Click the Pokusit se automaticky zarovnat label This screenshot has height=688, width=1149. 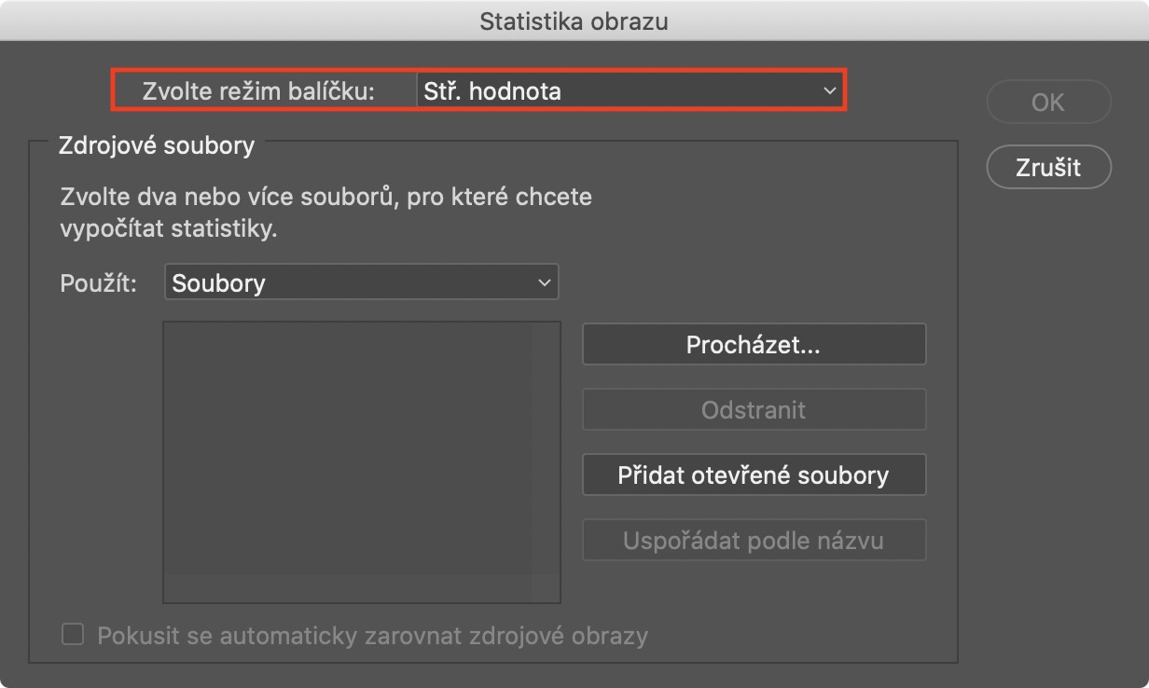pyautogui.click(x=372, y=637)
